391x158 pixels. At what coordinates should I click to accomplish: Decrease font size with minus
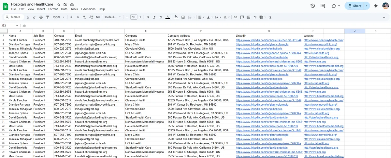127,17
